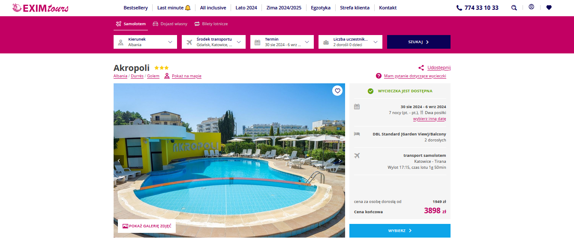Click the question mark help icon
The width and height of the screenshot is (574, 241).
pyautogui.click(x=379, y=76)
